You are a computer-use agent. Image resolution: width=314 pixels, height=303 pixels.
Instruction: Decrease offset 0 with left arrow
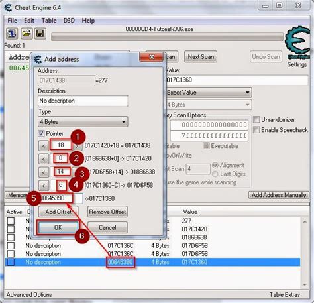(44, 159)
